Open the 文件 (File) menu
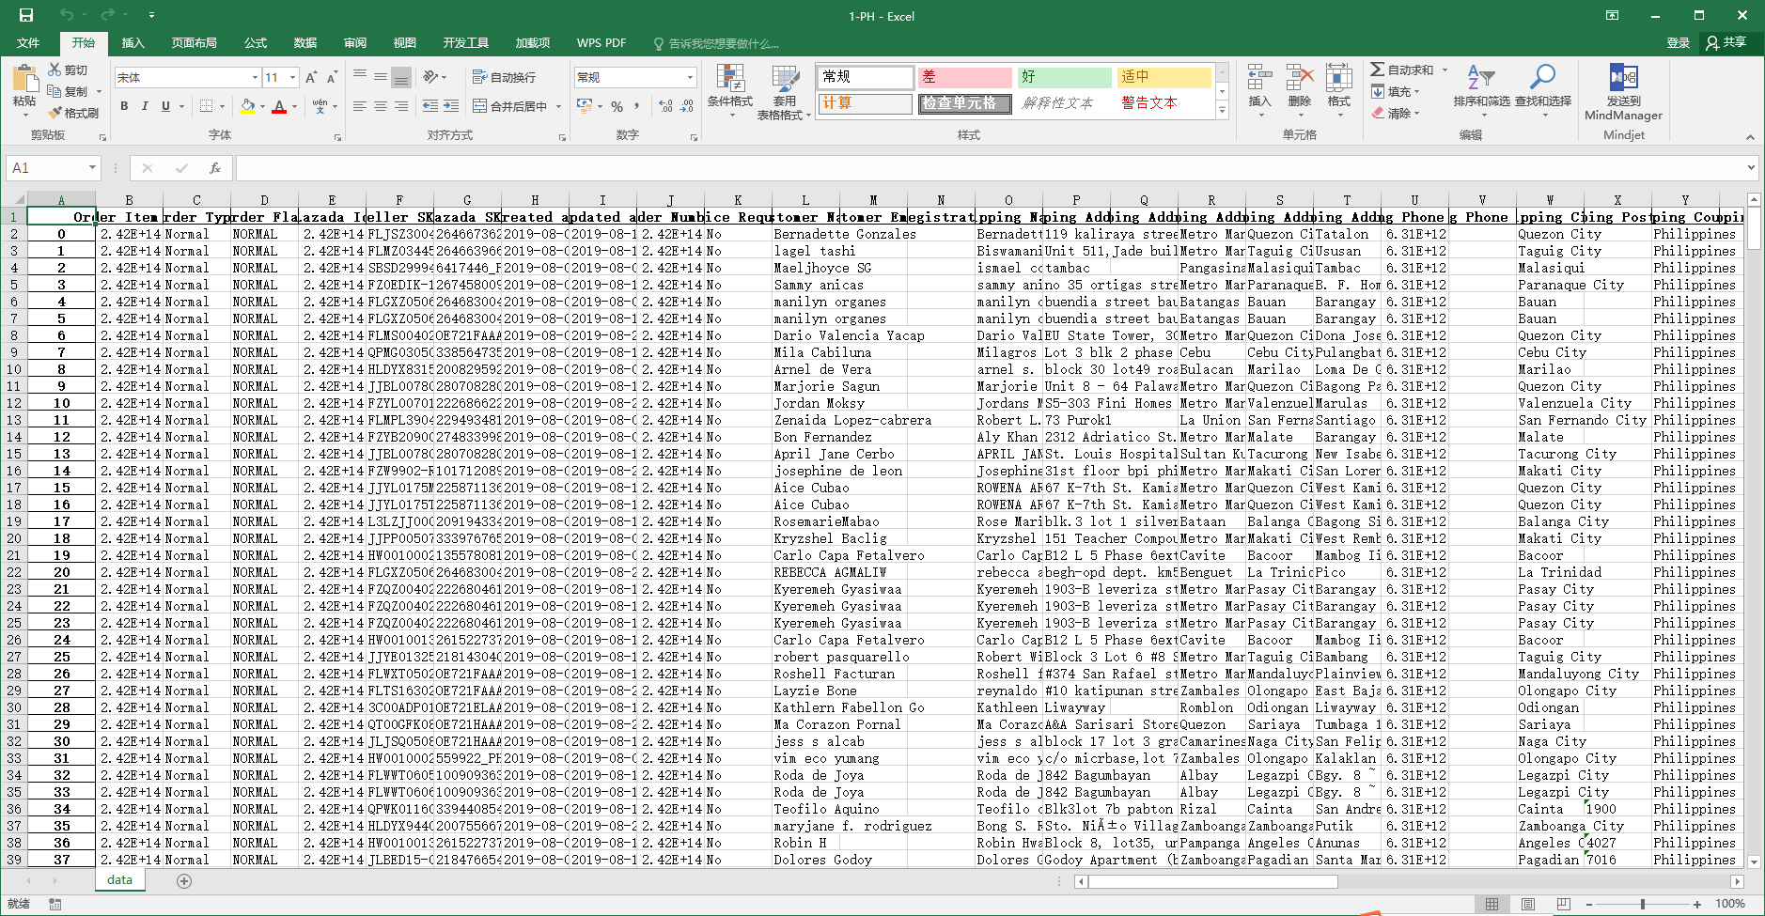Screen dimensions: 1765x916 (28, 42)
